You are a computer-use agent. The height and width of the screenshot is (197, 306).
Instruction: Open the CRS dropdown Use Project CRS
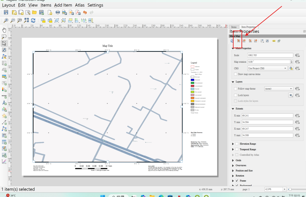267,68
